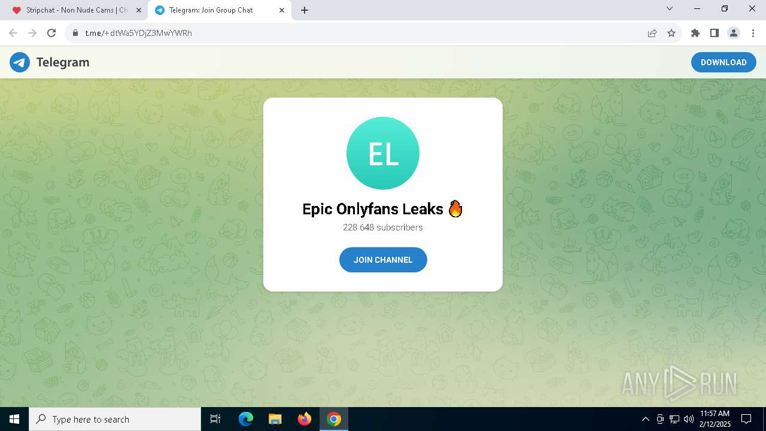Restore down the Chrome window
This screenshot has width=766, height=431.
pyautogui.click(x=725, y=9)
